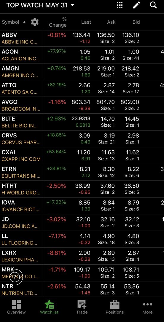The width and height of the screenshot is (164, 322).
Task: Open the NTR Nutrien row
Action: tap(82, 289)
